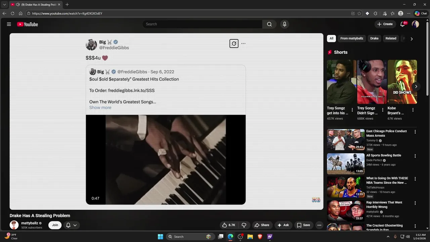Screen dimensions: 430x242
Task: Click the video player showing the tweet
Action: click(166, 121)
